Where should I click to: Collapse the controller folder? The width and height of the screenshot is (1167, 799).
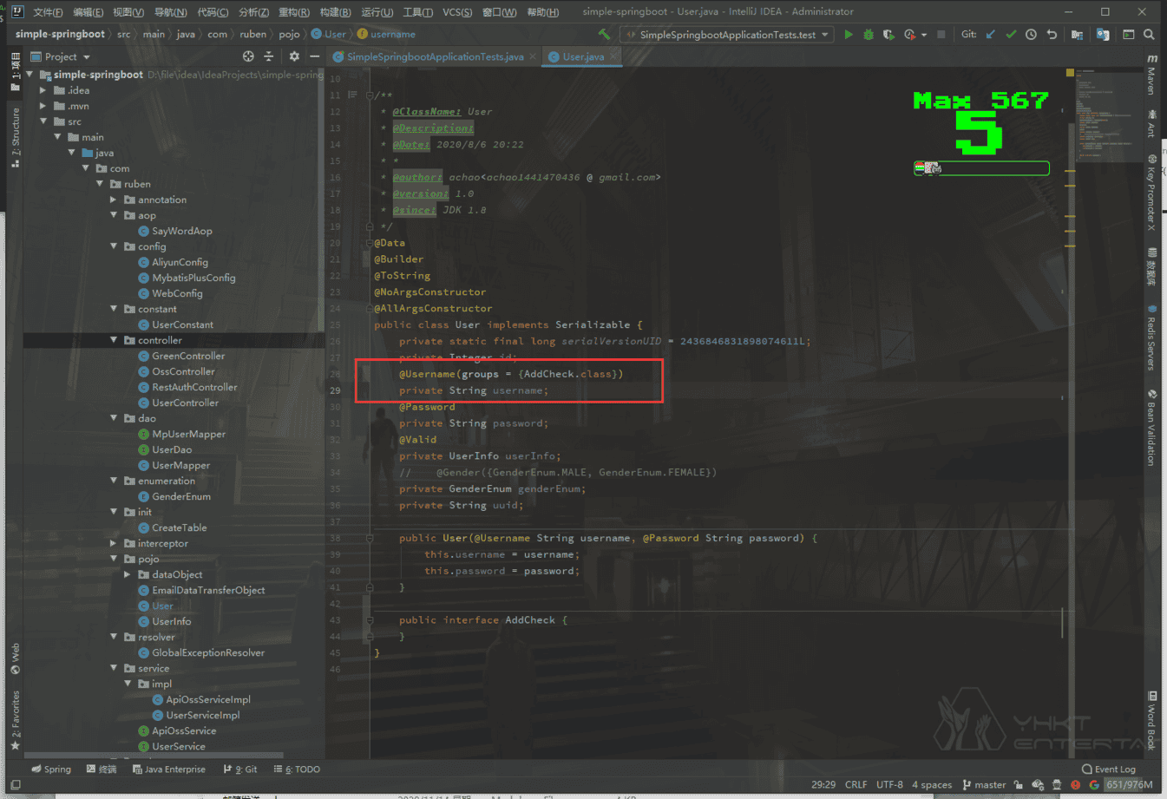tap(114, 340)
